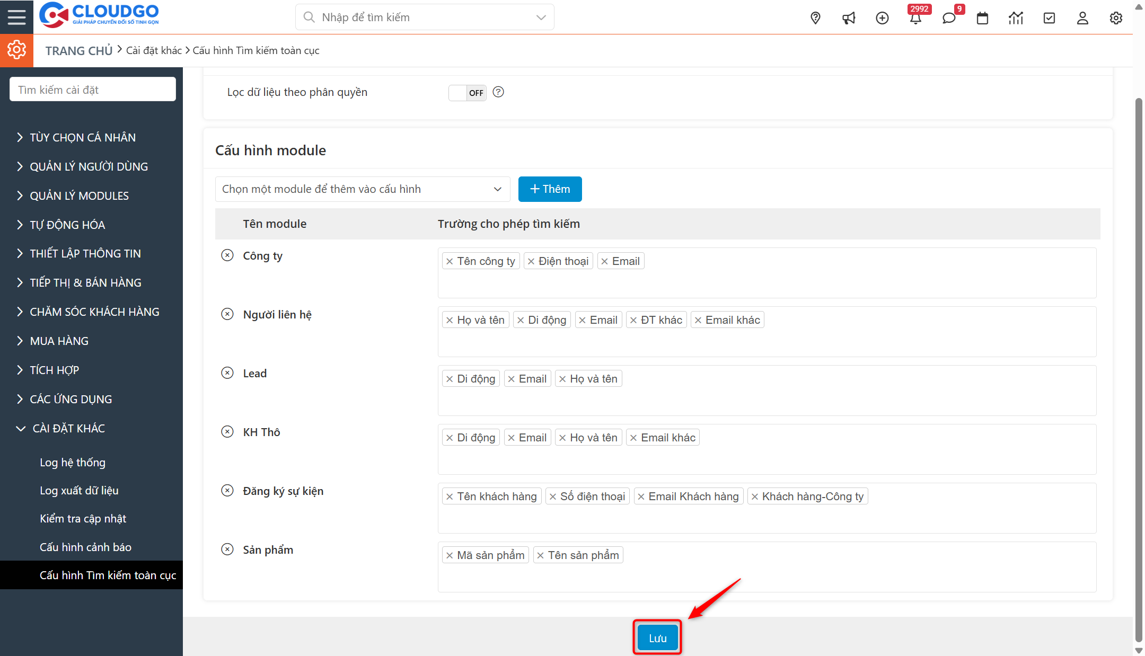Open the hamburger main menu

click(x=16, y=17)
